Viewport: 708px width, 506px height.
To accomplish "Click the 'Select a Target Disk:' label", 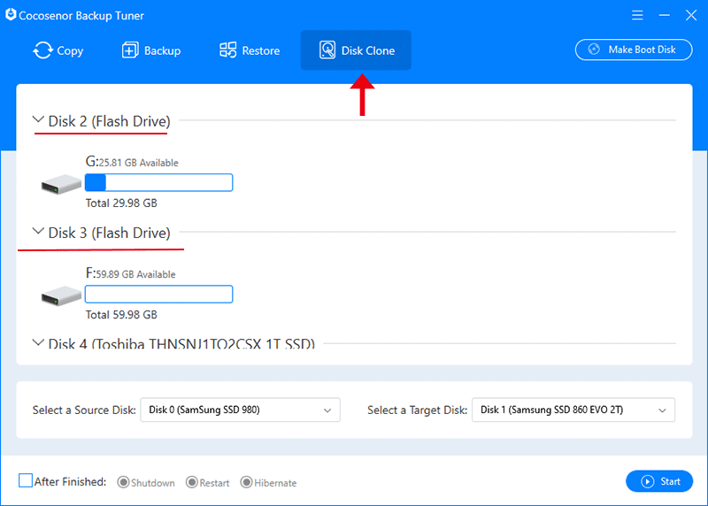I will pos(417,410).
